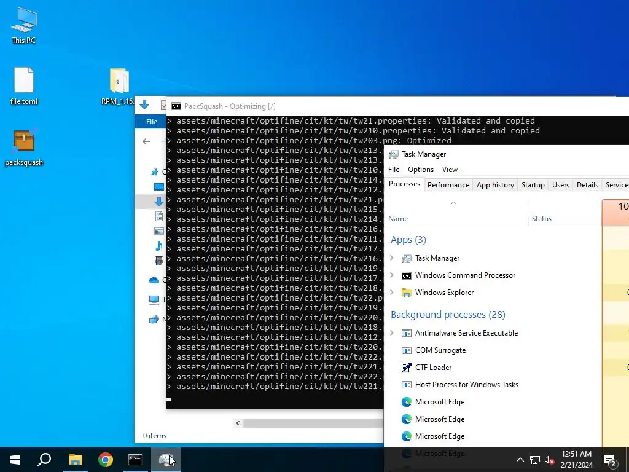Viewport: 629px width, 472px height.
Task: Switch to the Details tab
Action: pyautogui.click(x=587, y=185)
